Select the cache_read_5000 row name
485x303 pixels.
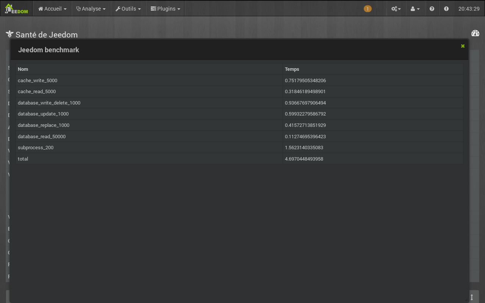click(x=37, y=91)
